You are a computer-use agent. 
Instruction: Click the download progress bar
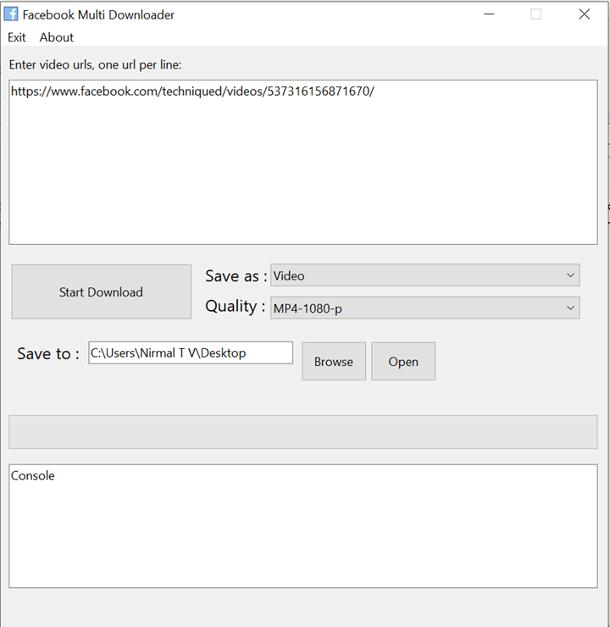[303, 432]
